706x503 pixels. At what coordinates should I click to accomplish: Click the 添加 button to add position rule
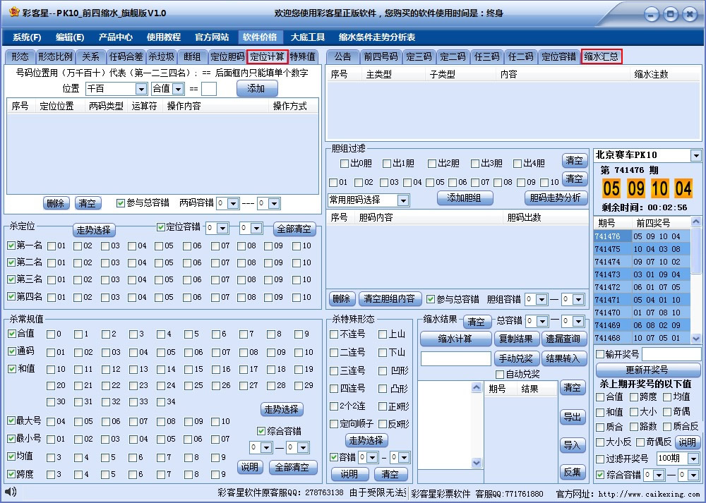pyautogui.click(x=257, y=88)
